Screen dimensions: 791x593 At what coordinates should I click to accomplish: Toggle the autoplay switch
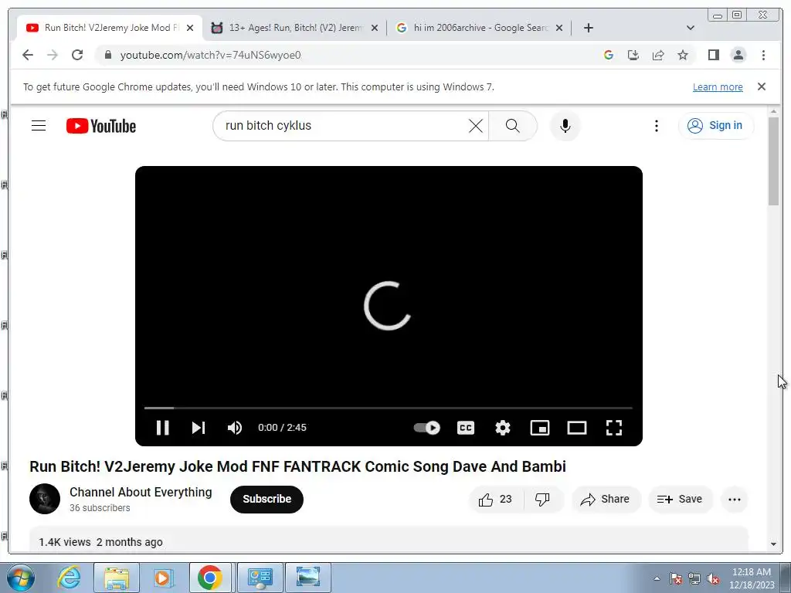(426, 428)
